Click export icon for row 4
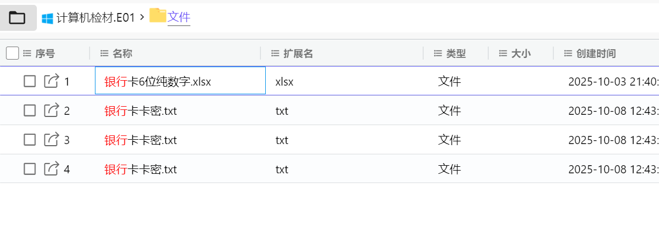This screenshot has height=228, width=659. coord(51,169)
